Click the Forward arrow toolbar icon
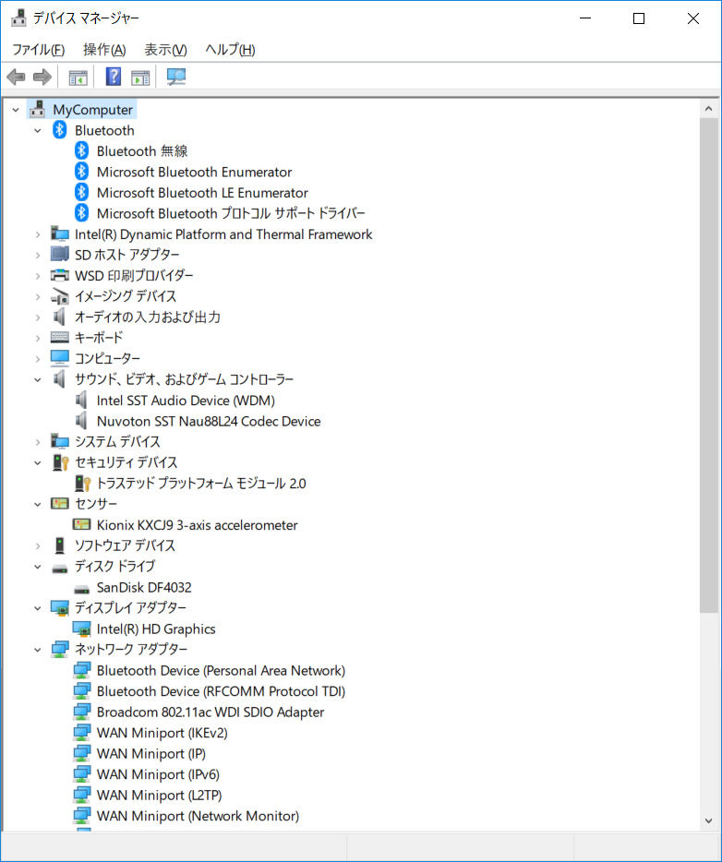 coord(42,77)
